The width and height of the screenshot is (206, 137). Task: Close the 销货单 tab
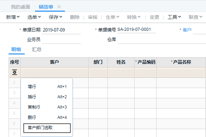(x=59, y=7)
